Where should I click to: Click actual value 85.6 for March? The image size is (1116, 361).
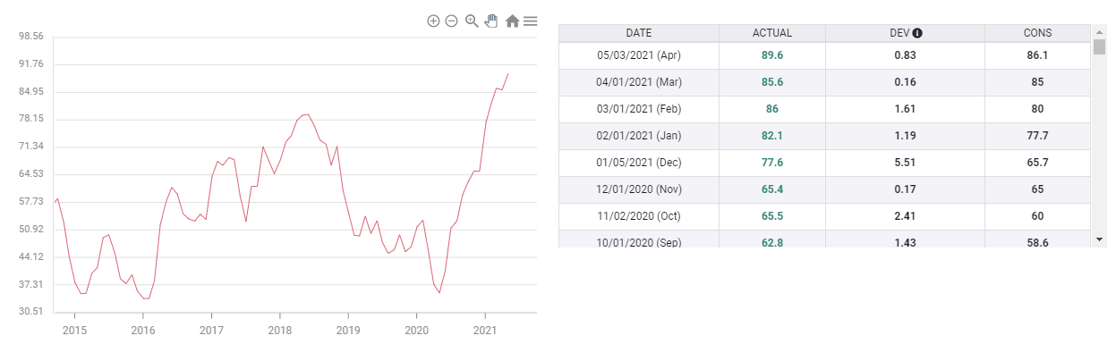pos(772,82)
